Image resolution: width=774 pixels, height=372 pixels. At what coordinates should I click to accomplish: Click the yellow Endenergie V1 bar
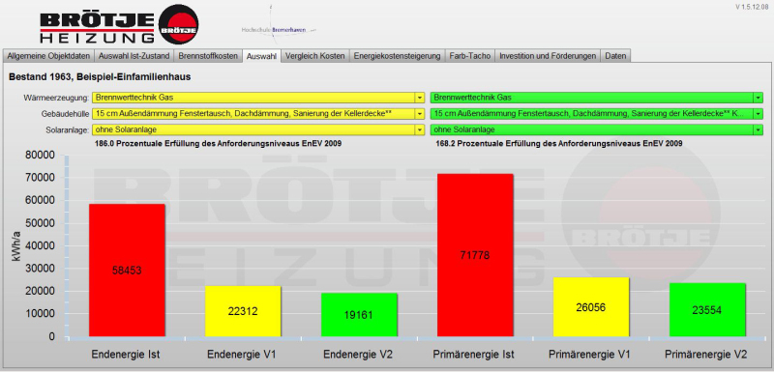[243, 312]
